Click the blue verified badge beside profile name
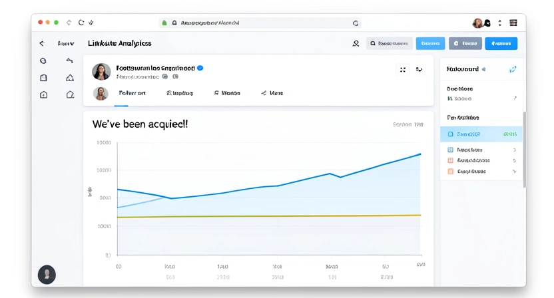 tap(200, 68)
